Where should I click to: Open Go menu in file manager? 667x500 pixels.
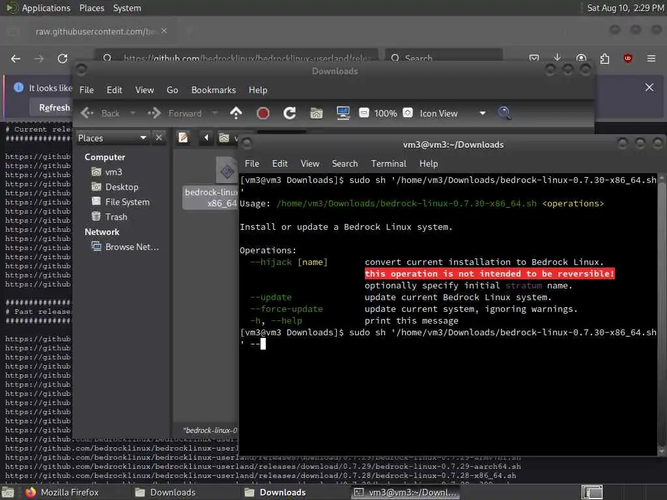point(172,90)
